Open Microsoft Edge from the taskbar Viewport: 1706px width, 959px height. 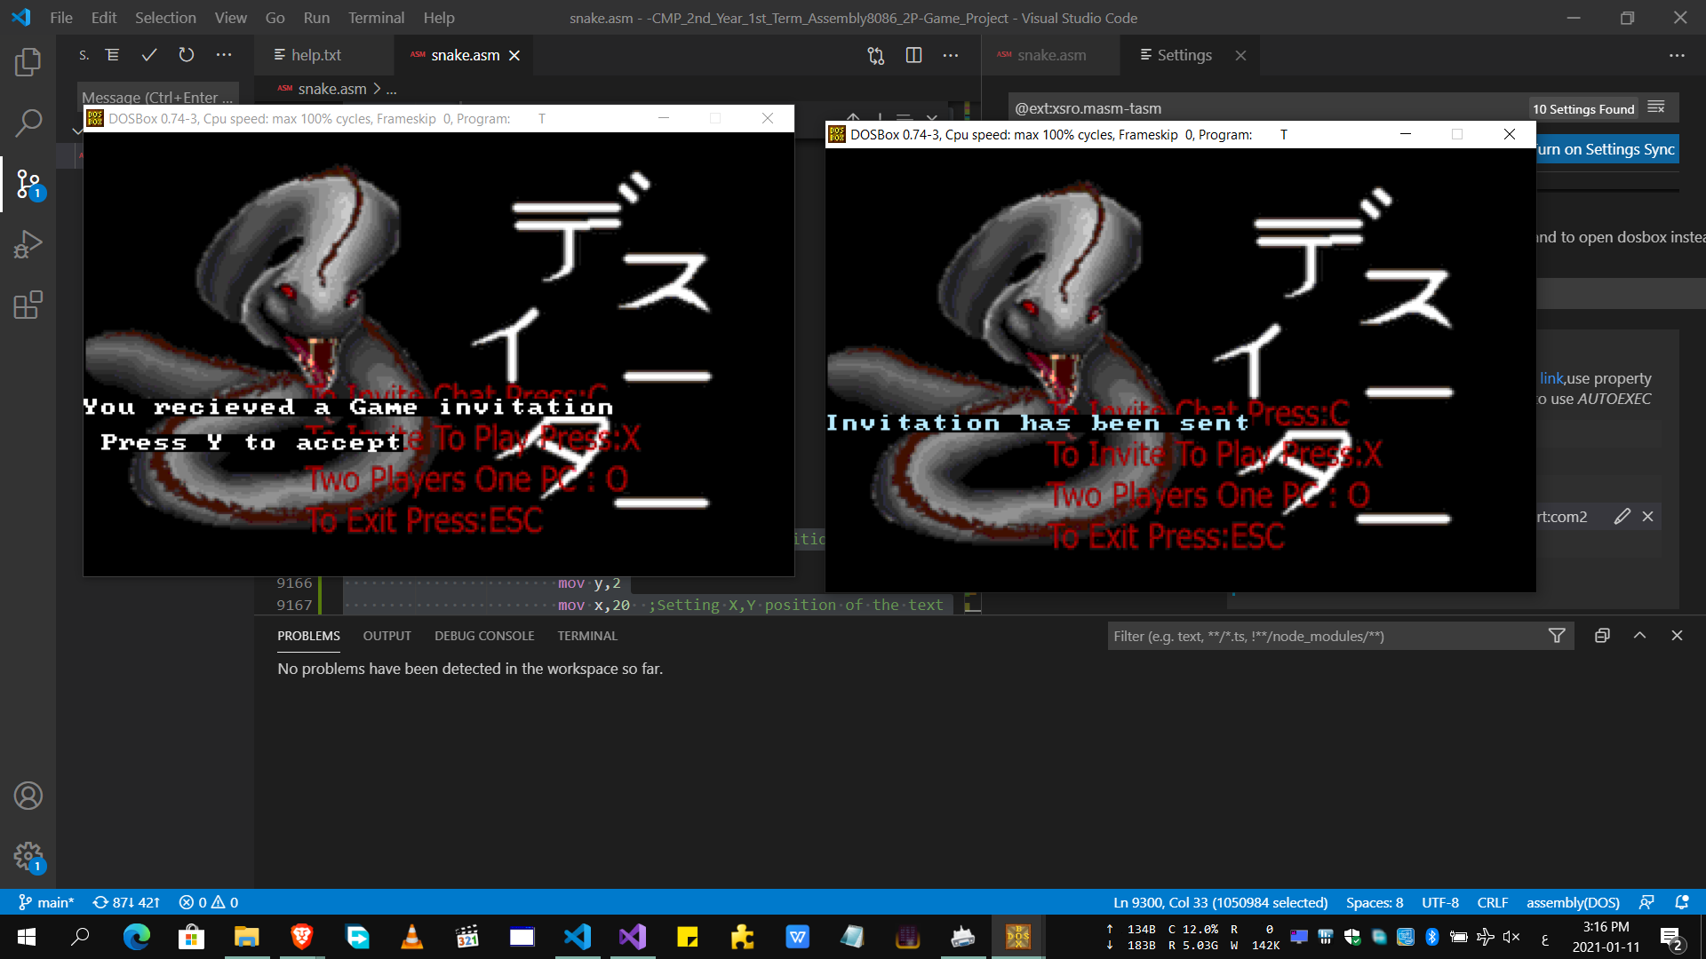pyautogui.click(x=136, y=937)
